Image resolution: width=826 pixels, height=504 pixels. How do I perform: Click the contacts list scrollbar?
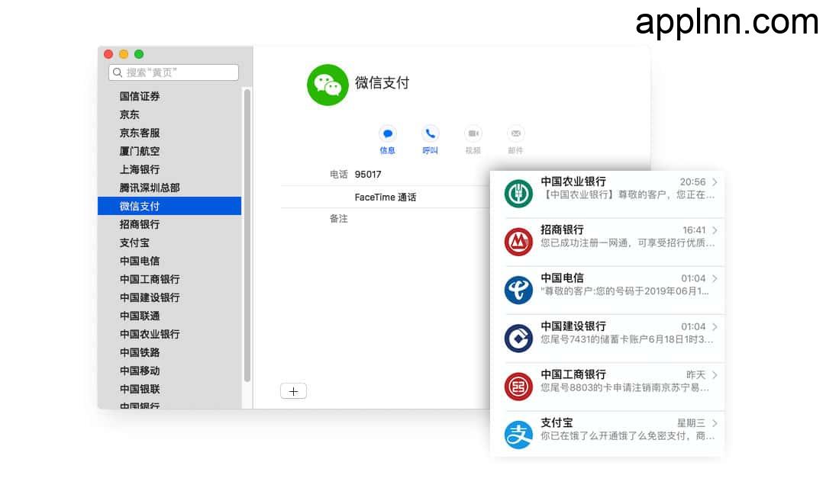coord(247,235)
